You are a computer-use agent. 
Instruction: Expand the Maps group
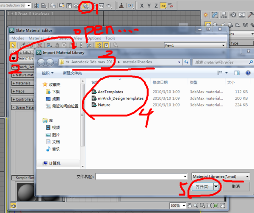click(22, 91)
